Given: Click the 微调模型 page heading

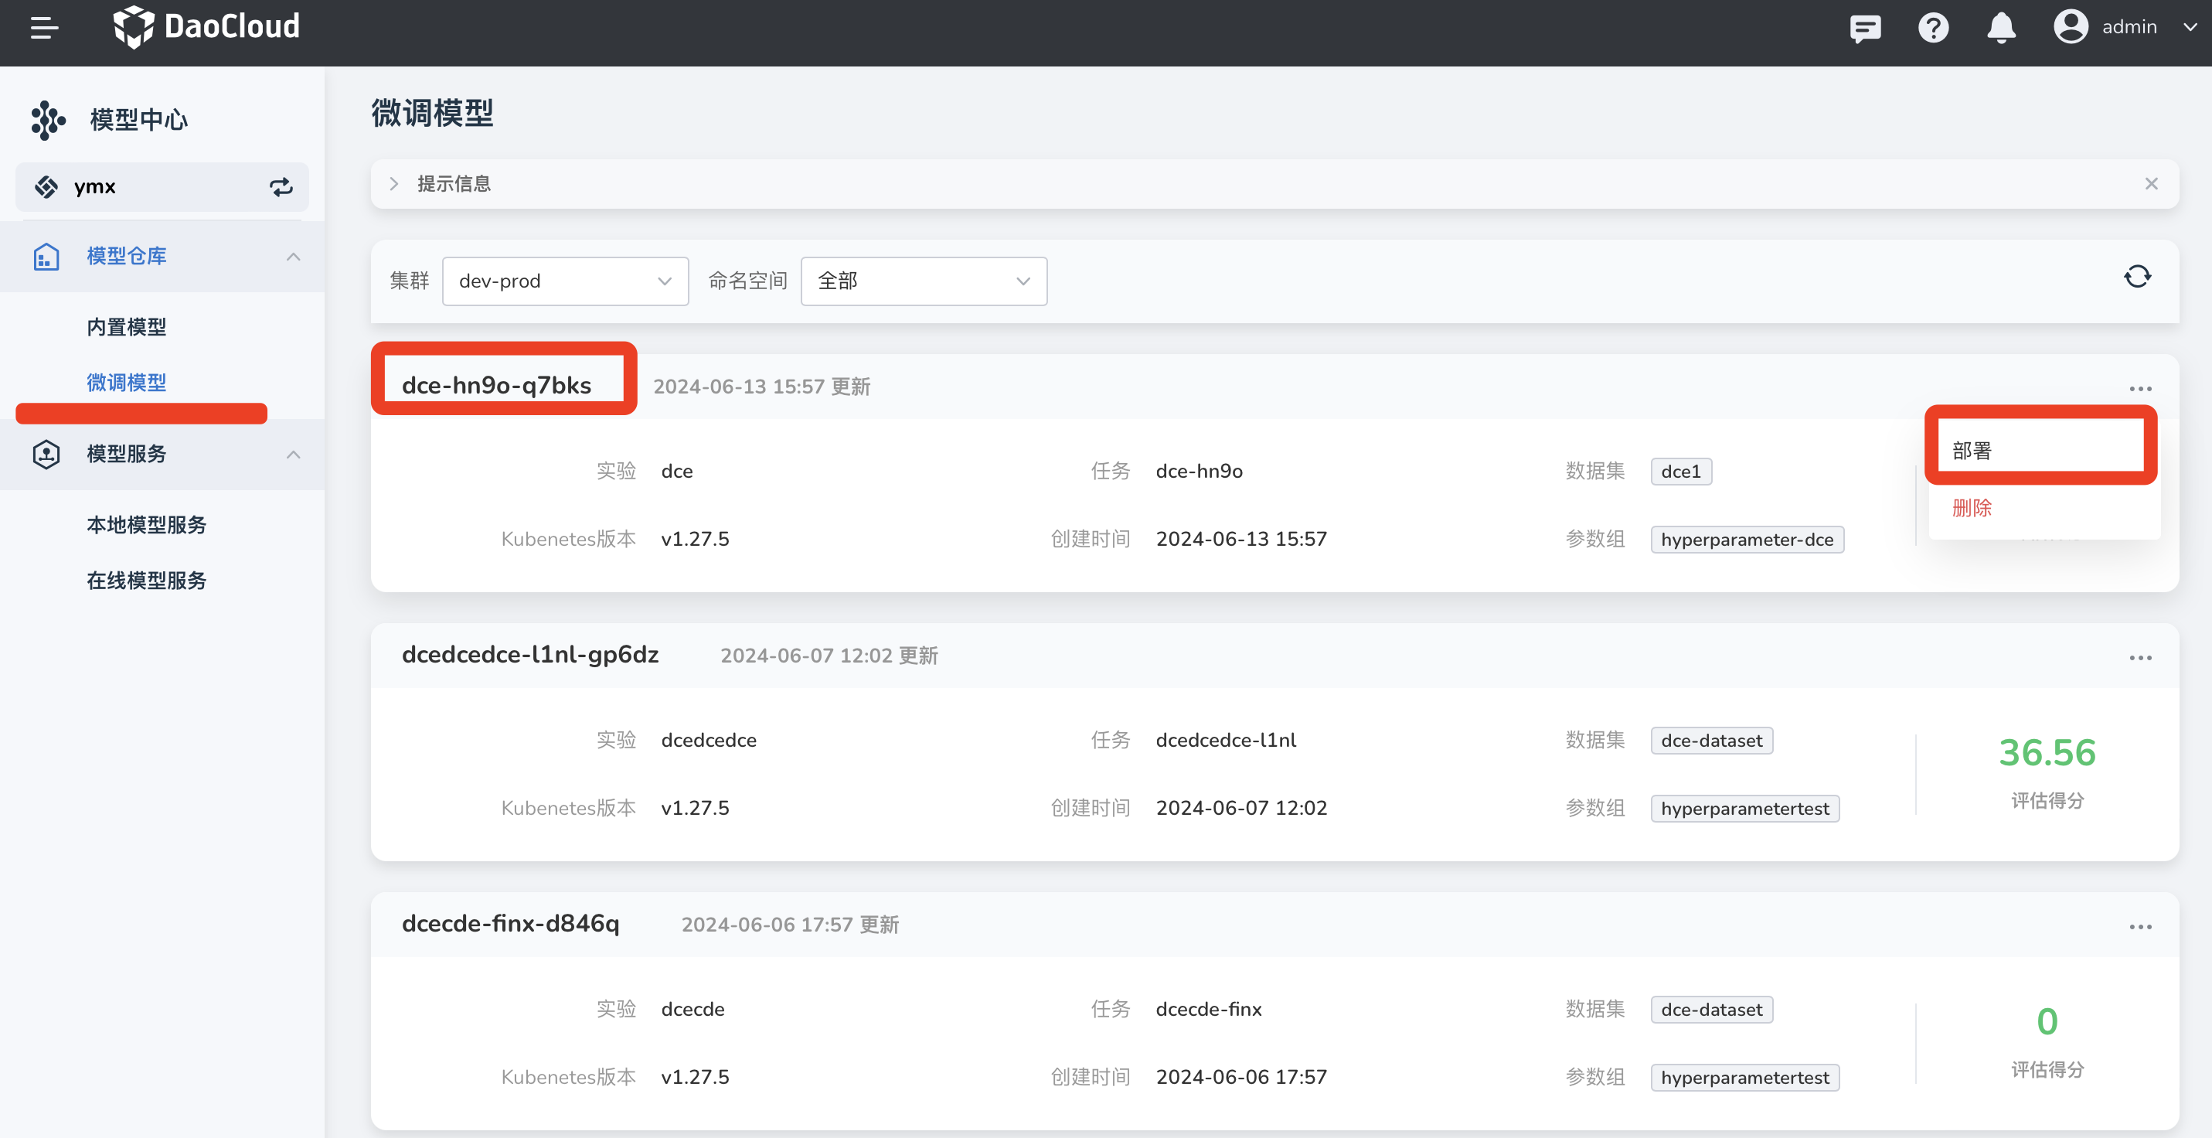Looking at the screenshot, I should coord(432,114).
